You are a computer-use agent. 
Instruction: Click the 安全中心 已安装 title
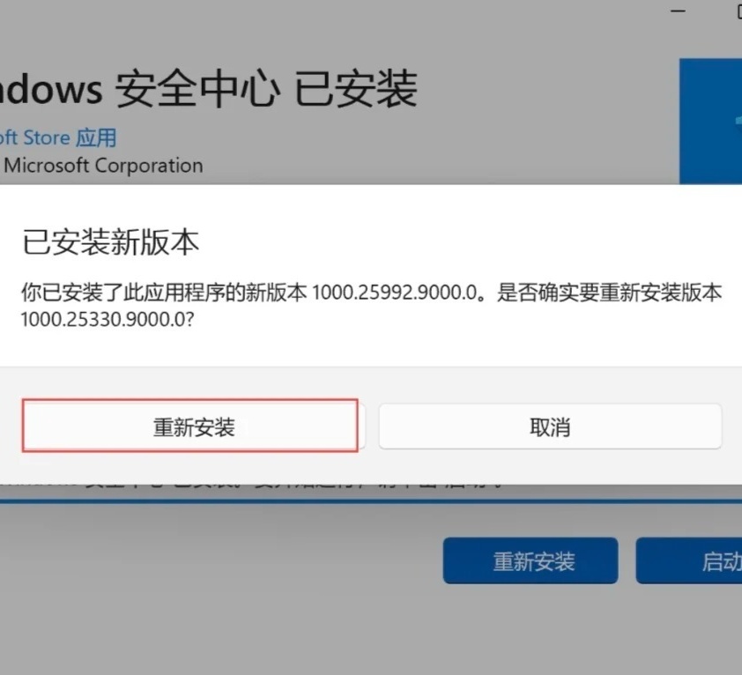[x=266, y=88]
